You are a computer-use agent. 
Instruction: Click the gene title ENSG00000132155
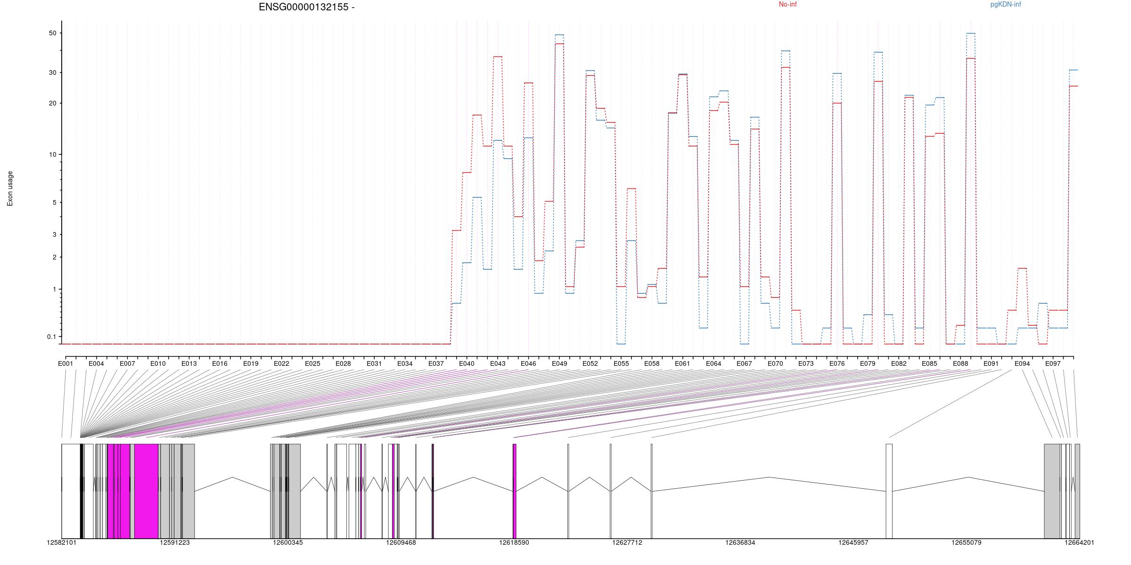tap(306, 7)
